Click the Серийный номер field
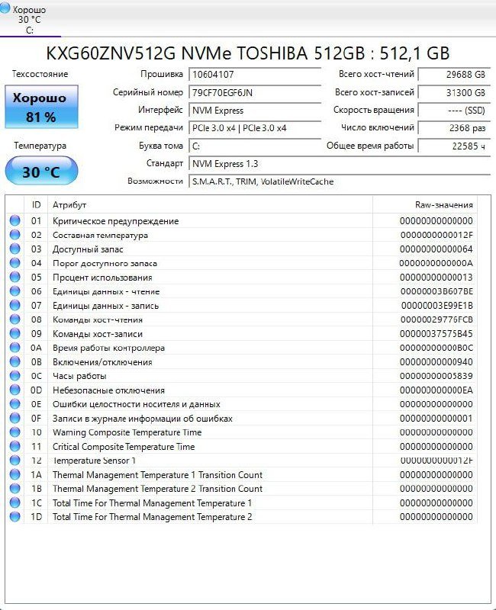496x610 pixels. 255,92
